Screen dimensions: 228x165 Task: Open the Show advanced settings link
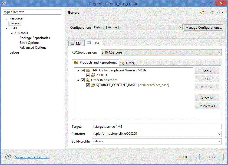pyautogui.click(x=32, y=157)
